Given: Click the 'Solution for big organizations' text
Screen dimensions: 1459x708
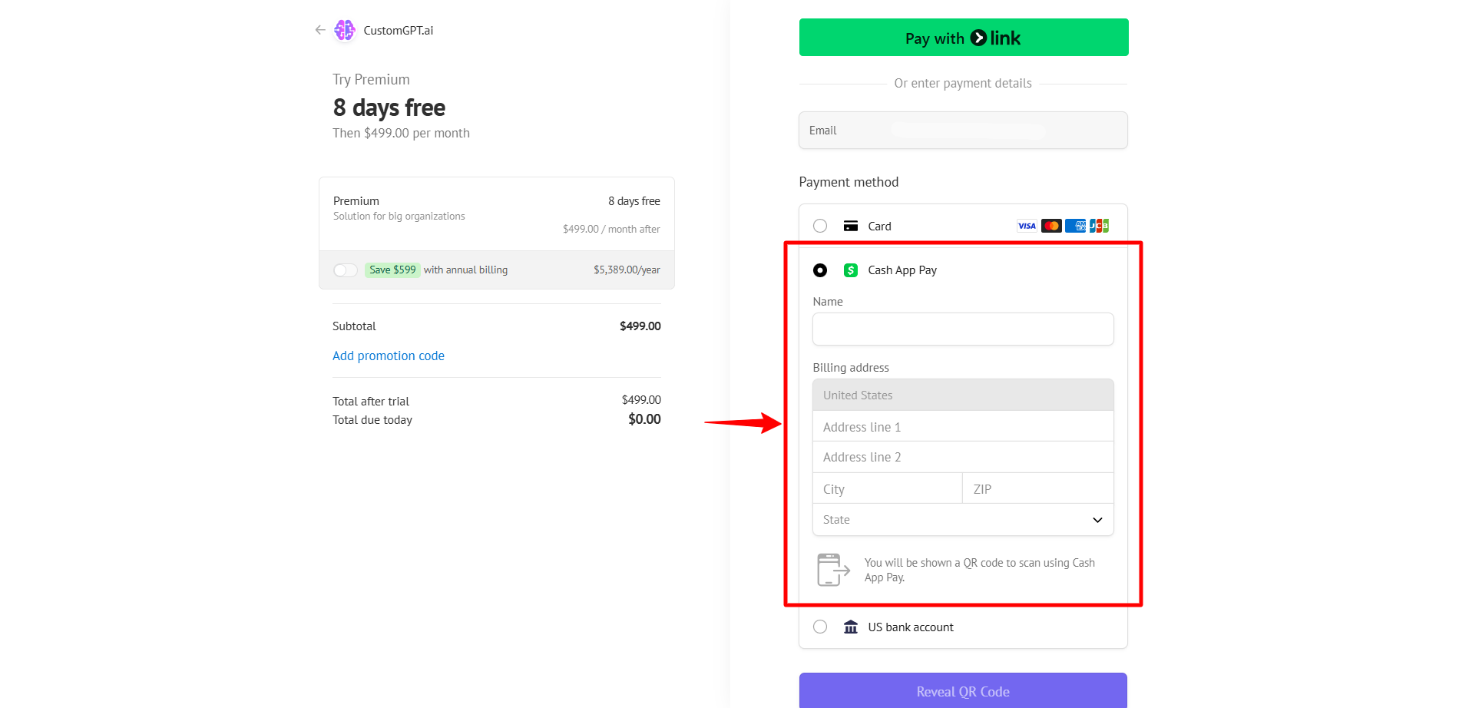Looking at the screenshot, I should tap(399, 217).
